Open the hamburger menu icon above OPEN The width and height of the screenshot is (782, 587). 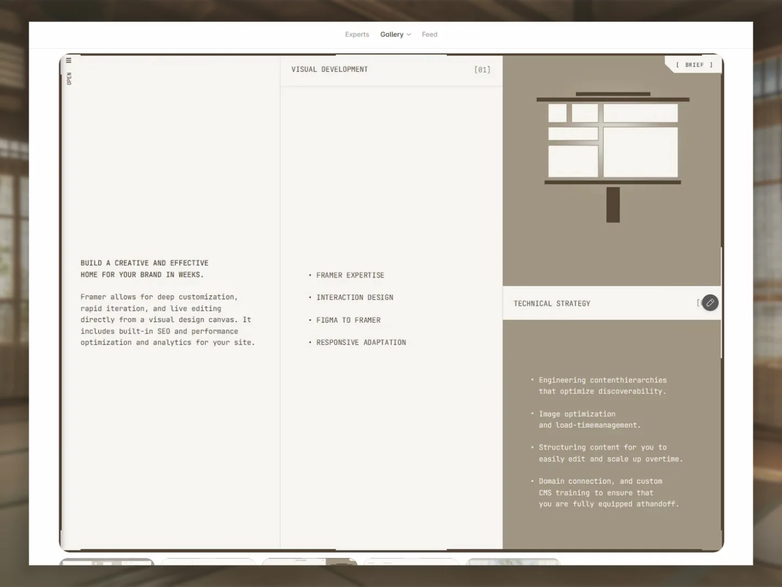(x=68, y=60)
